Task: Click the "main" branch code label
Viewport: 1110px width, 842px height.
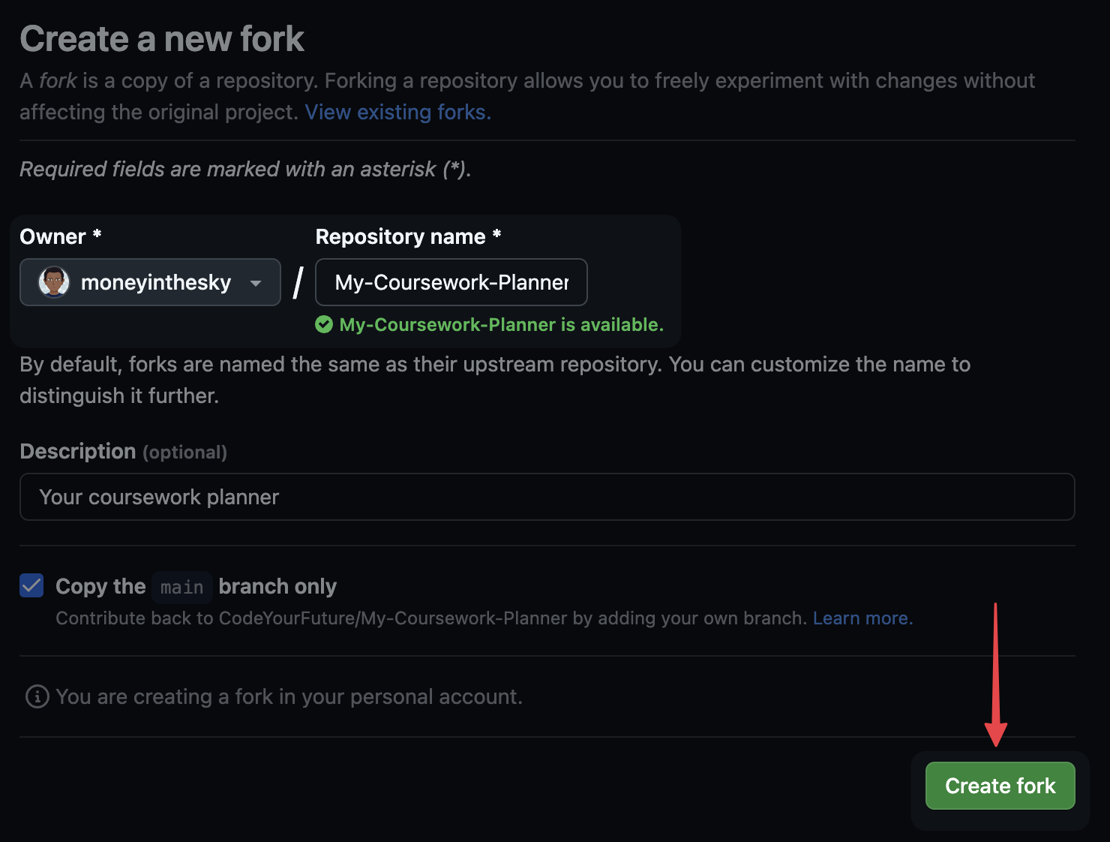Action: coord(181,587)
